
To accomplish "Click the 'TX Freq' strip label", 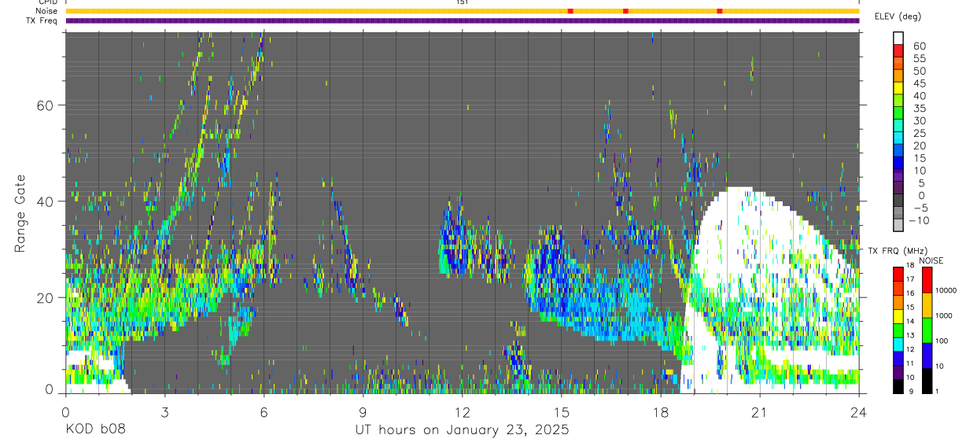I will coord(42,20).
